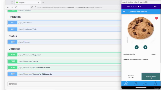Collapse the Status section heading

click(x=13, y=36)
